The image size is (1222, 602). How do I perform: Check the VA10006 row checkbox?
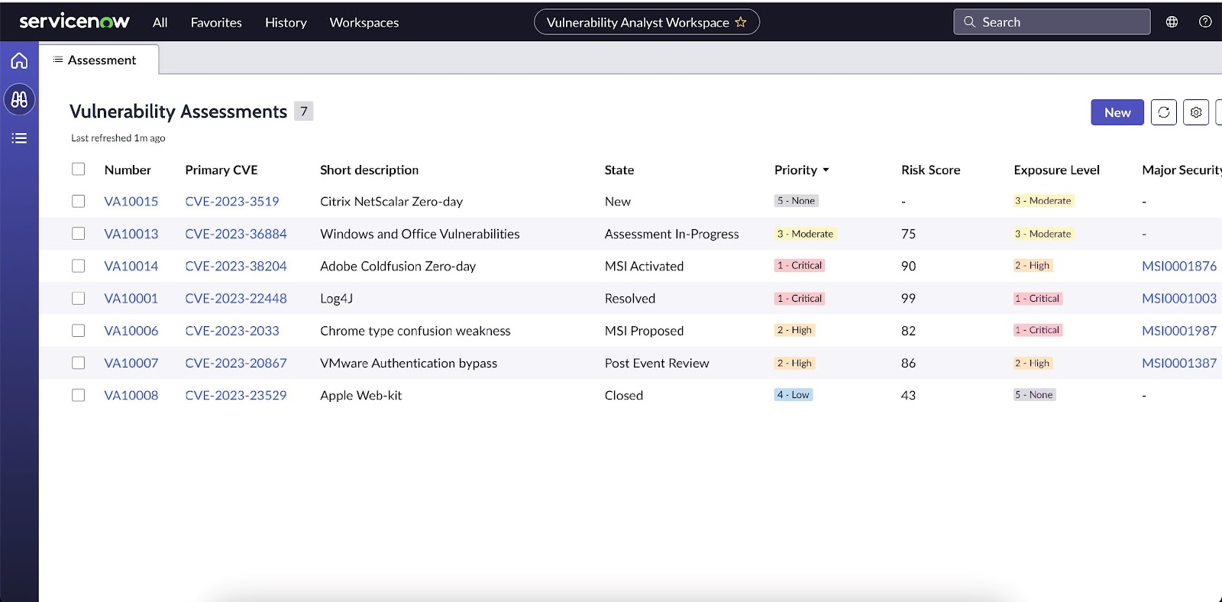(79, 330)
